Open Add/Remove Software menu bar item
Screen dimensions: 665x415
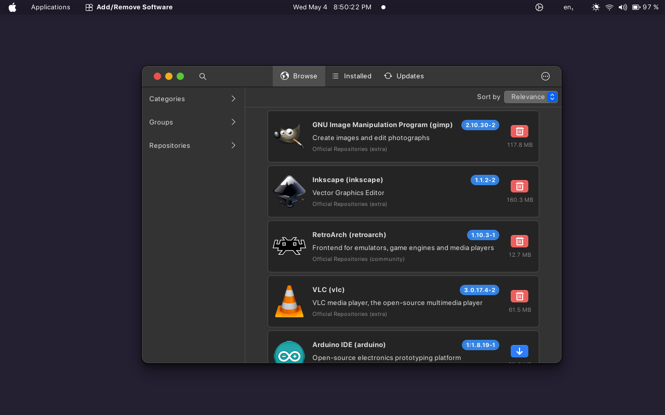pos(129,7)
